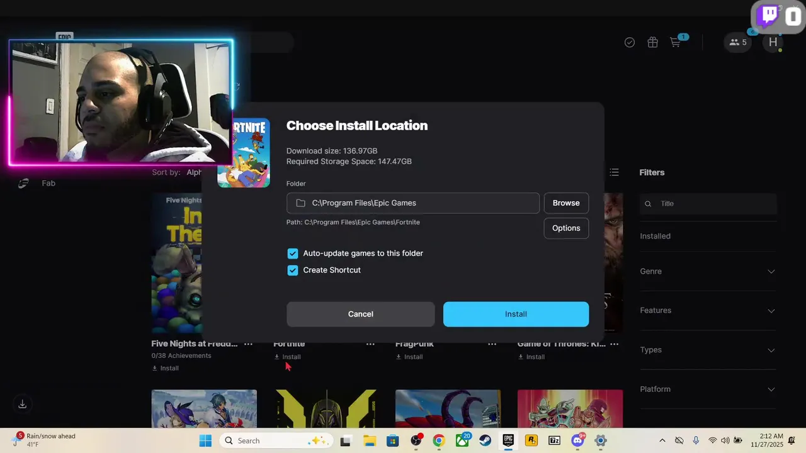Screen dimensions: 806x453
Task: Open the H profile avatar menu
Action: point(773,42)
